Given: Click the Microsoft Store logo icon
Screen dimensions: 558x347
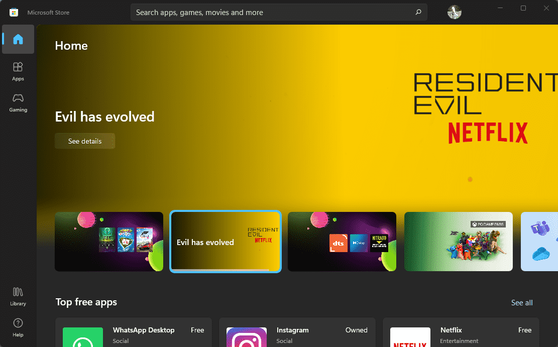Looking at the screenshot, I should coord(14,13).
